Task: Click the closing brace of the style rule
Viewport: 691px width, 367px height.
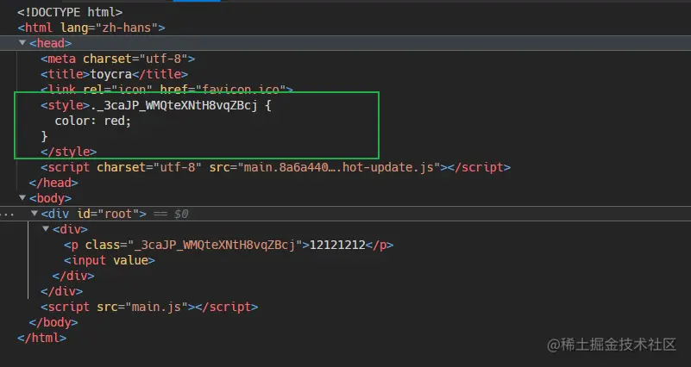Action: [44, 136]
